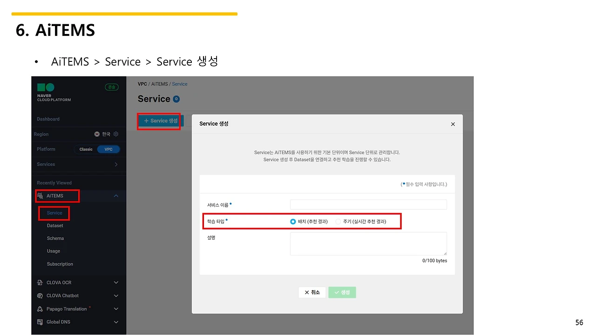This screenshot has width=596, height=335.
Task: Go to AiTEMS in the breadcrumb
Action: 159,84
